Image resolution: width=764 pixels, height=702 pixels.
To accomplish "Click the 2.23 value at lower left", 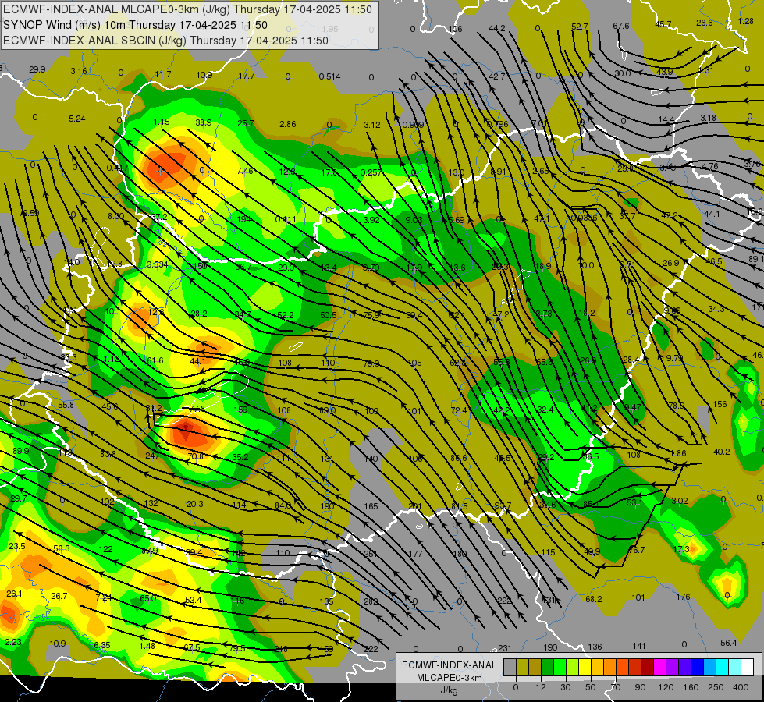I will coord(13,642).
